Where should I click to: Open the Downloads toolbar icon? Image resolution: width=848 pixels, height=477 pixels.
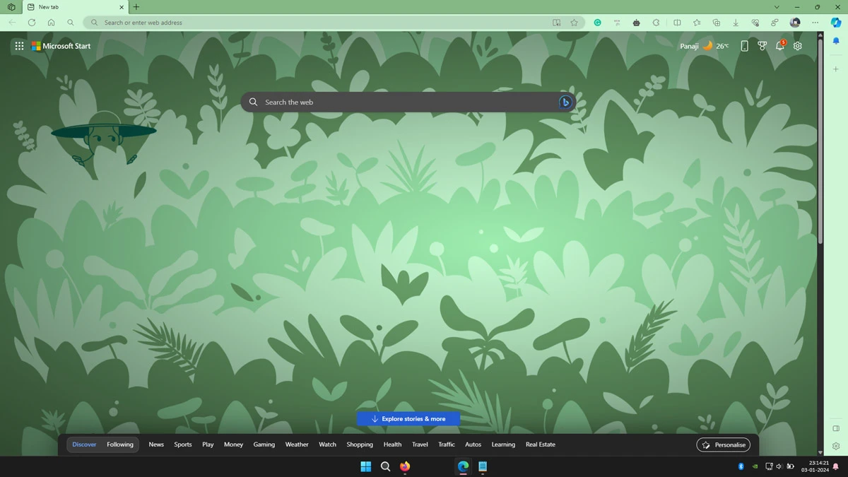736,23
